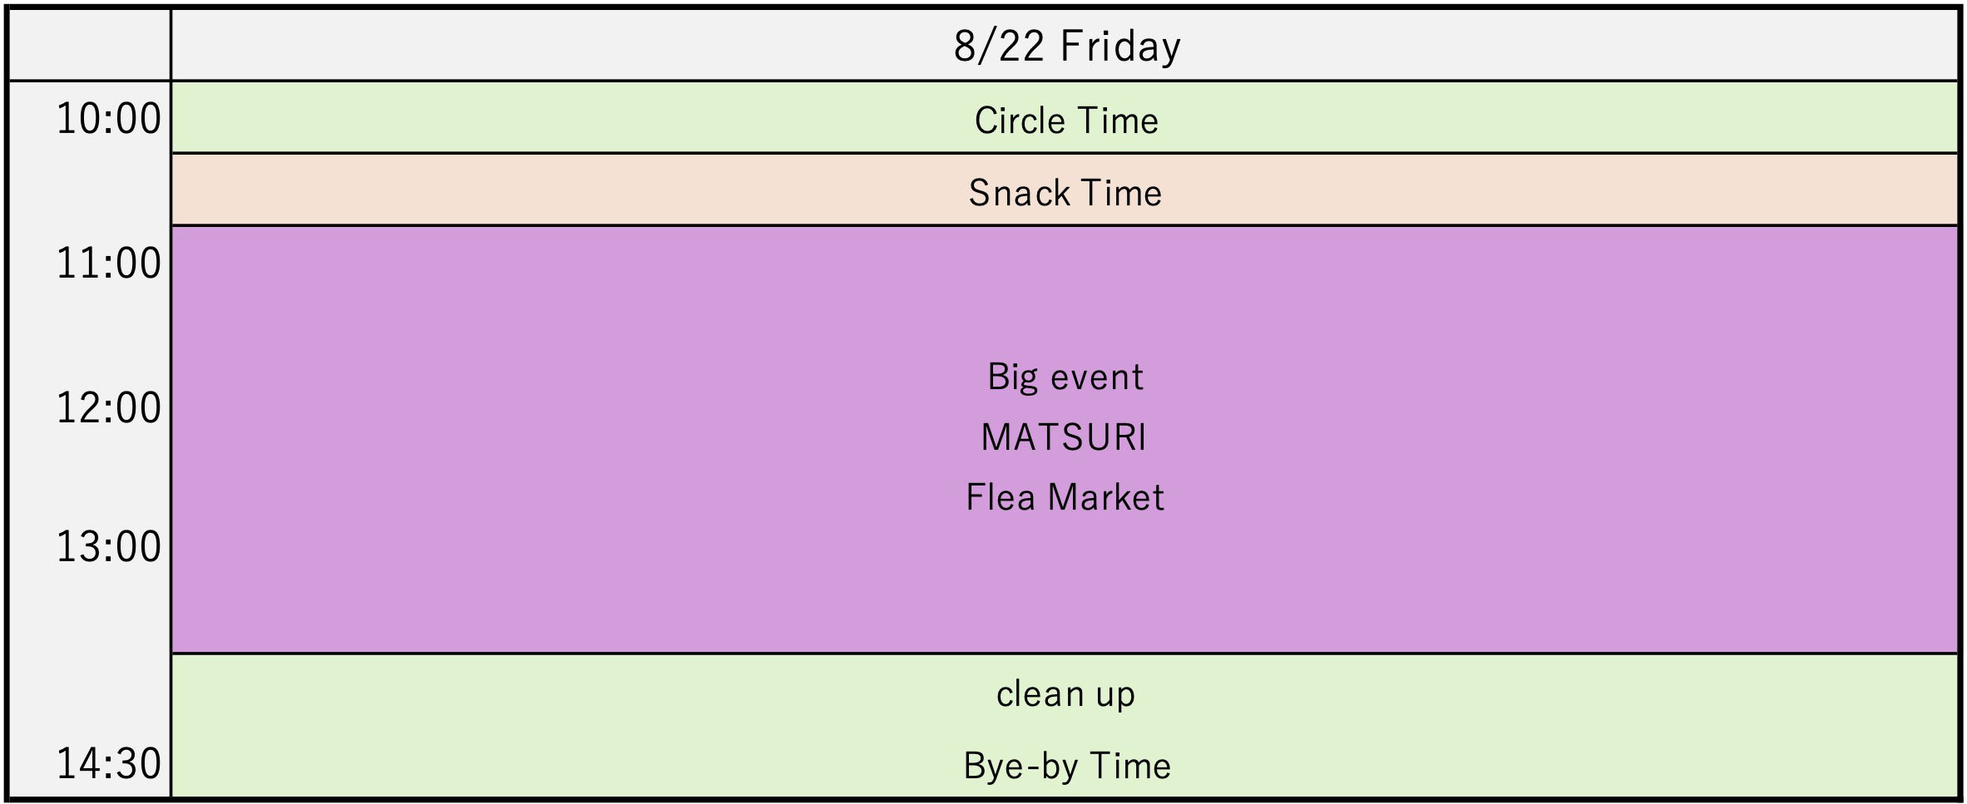Image resolution: width=1967 pixels, height=804 pixels.
Task: Click the 13:00 time label
Action: pos(109,547)
